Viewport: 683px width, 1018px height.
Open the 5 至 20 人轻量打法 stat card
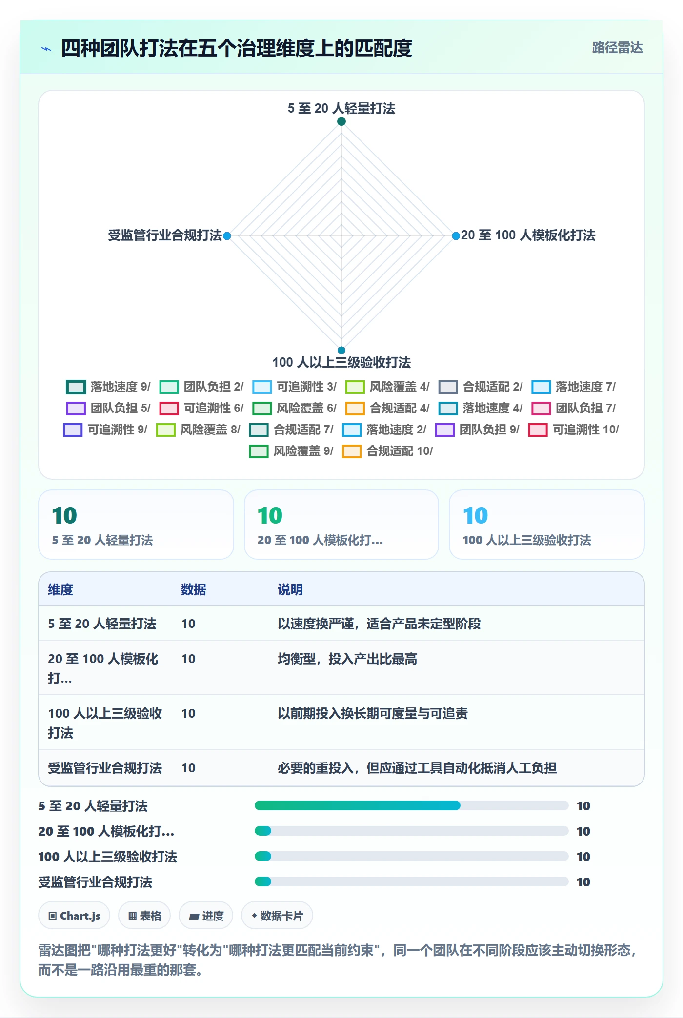pyautogui.click(x=136, y=525)
